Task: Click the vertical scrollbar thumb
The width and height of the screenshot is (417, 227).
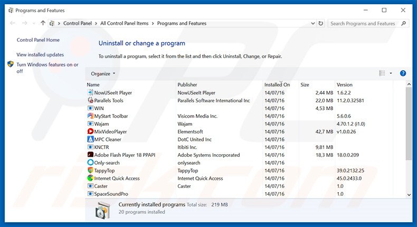Action: [409, 124]
